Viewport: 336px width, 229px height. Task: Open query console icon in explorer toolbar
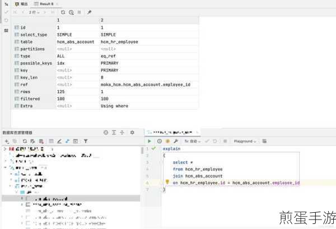76,141
